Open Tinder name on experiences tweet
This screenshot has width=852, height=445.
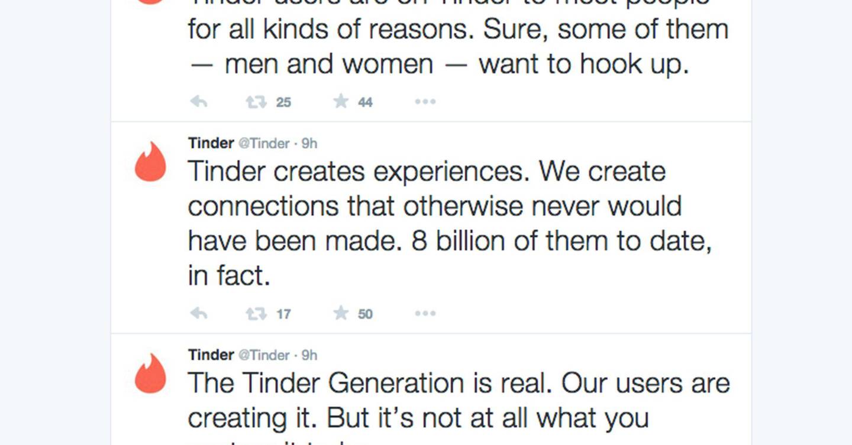click(211, 143)
